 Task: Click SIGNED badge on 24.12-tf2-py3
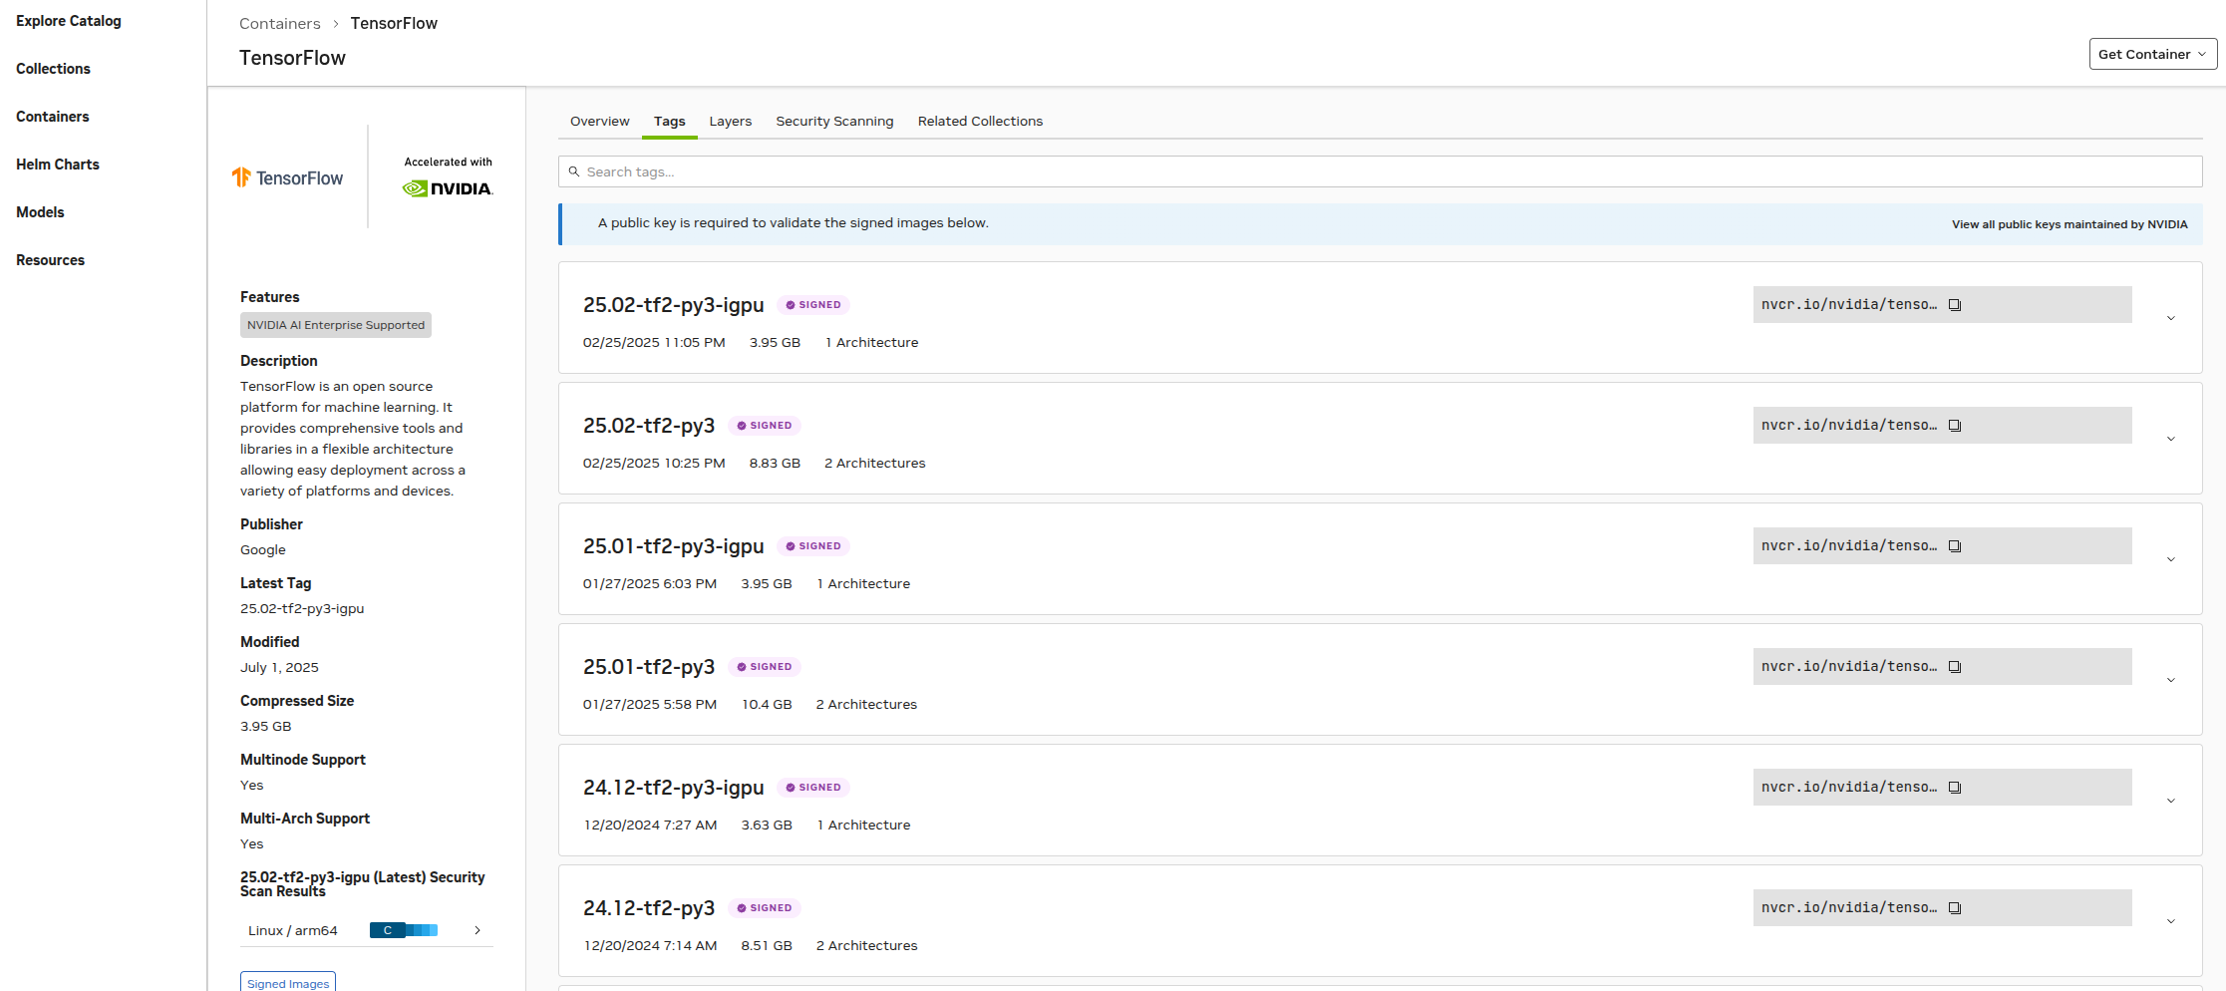pyautogui.click(x=765, y=908)
